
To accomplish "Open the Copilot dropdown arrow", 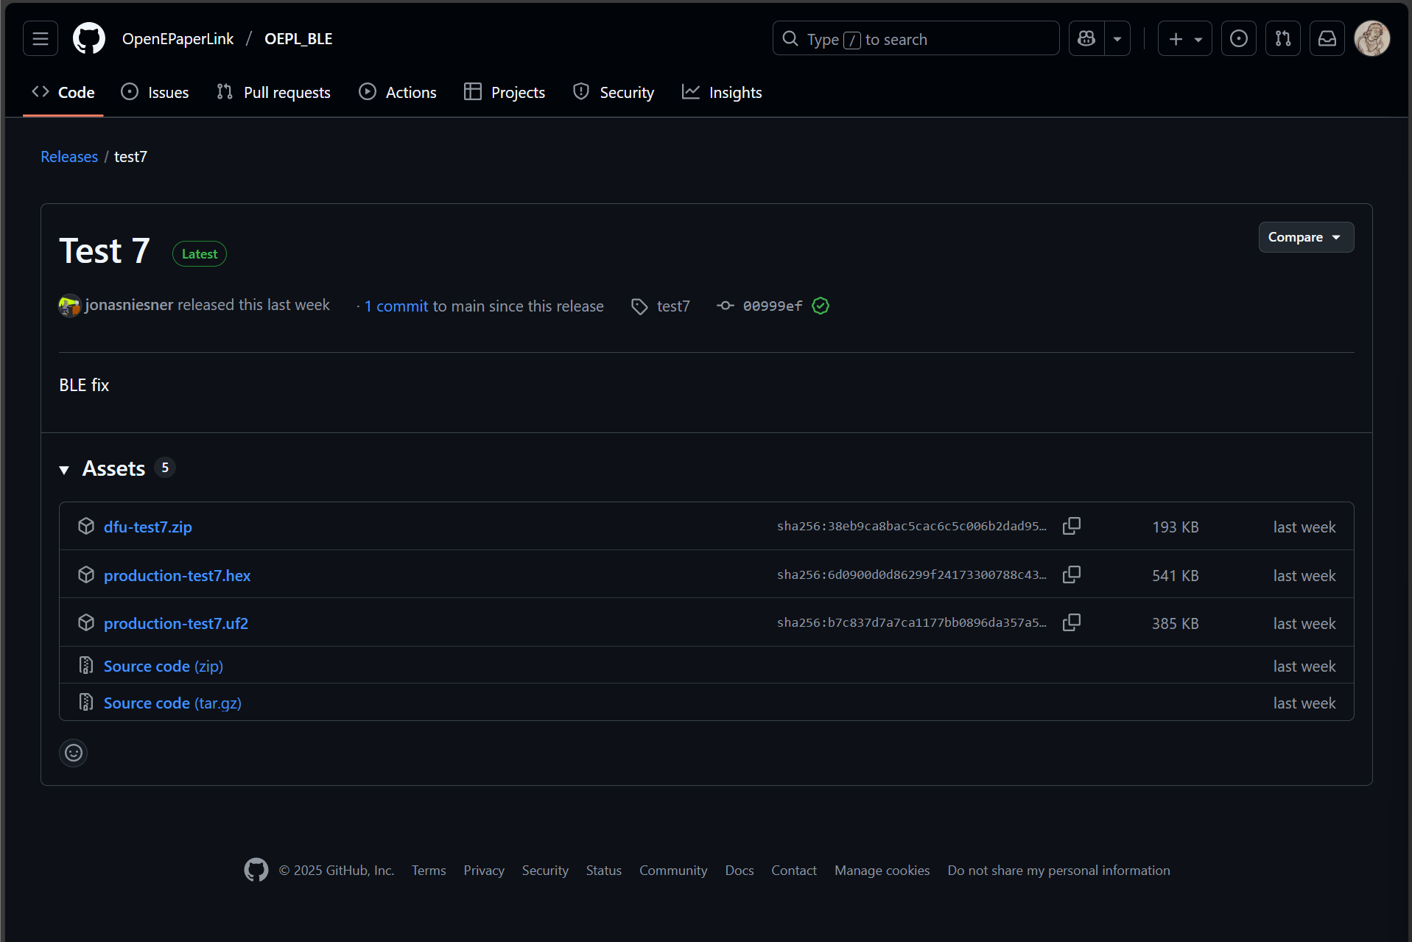I will point(1117,39).
